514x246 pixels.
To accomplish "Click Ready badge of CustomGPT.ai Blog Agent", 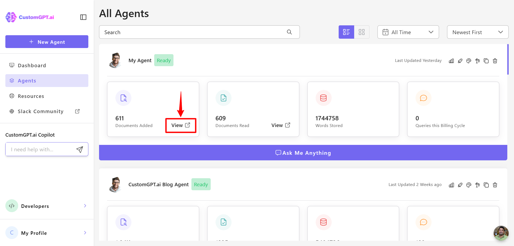I will coord(201,184).
